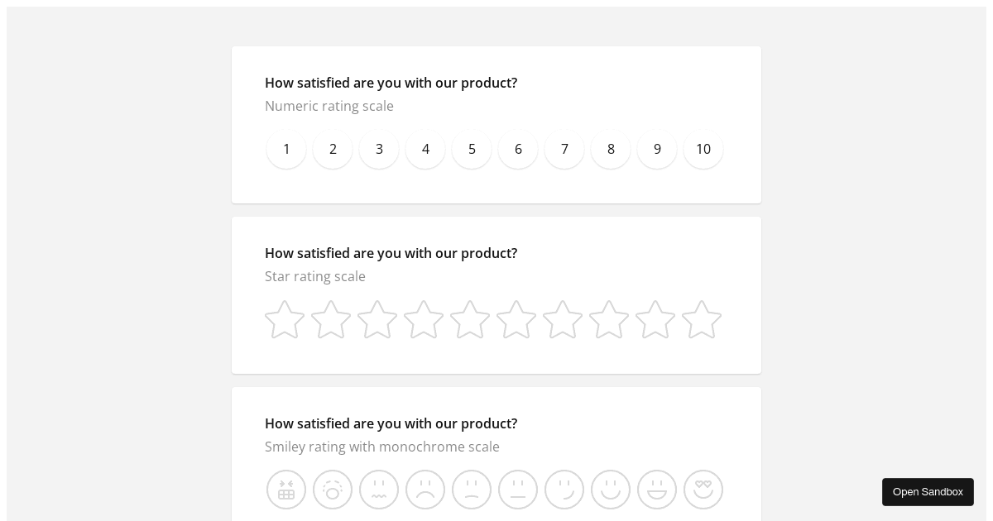Select the fifth star in the star scale
Image resolution: width=993 pixels, height=521 pixels.
pyautogui.click(x=470, y=320)
